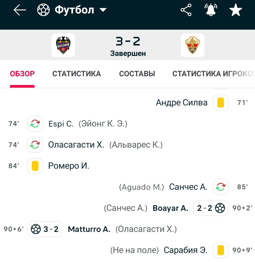Viewport: 255px width, 262px height.
Task: Switch to the СТАТИСТИКА tab
Action: pyautogui.click(x=77, y=74)
